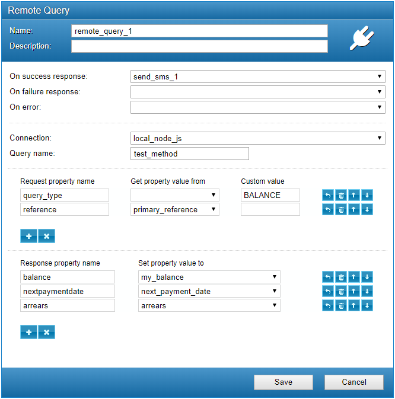The width and height of the screenshot is (395, 399).
Task: Open the On failure response dropdown
Action: coord(258,92)
